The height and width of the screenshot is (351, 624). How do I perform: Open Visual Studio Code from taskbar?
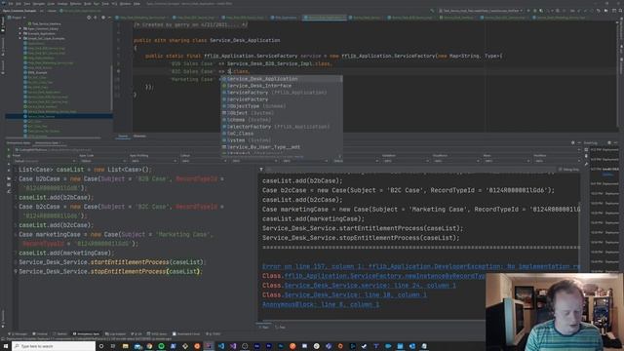(x=221, y=346)
